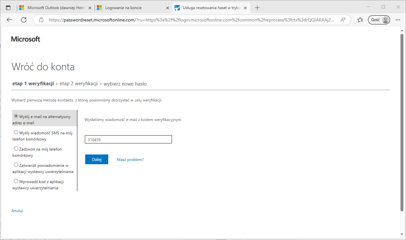Click the verification code input field
The image size is (406, 240).
[x=128, y=140]
